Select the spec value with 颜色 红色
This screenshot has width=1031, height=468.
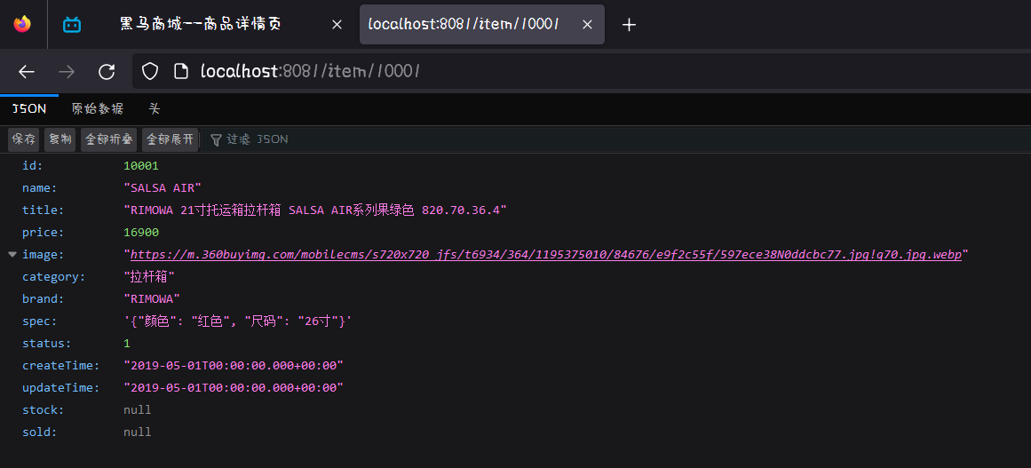click(237, 321)
